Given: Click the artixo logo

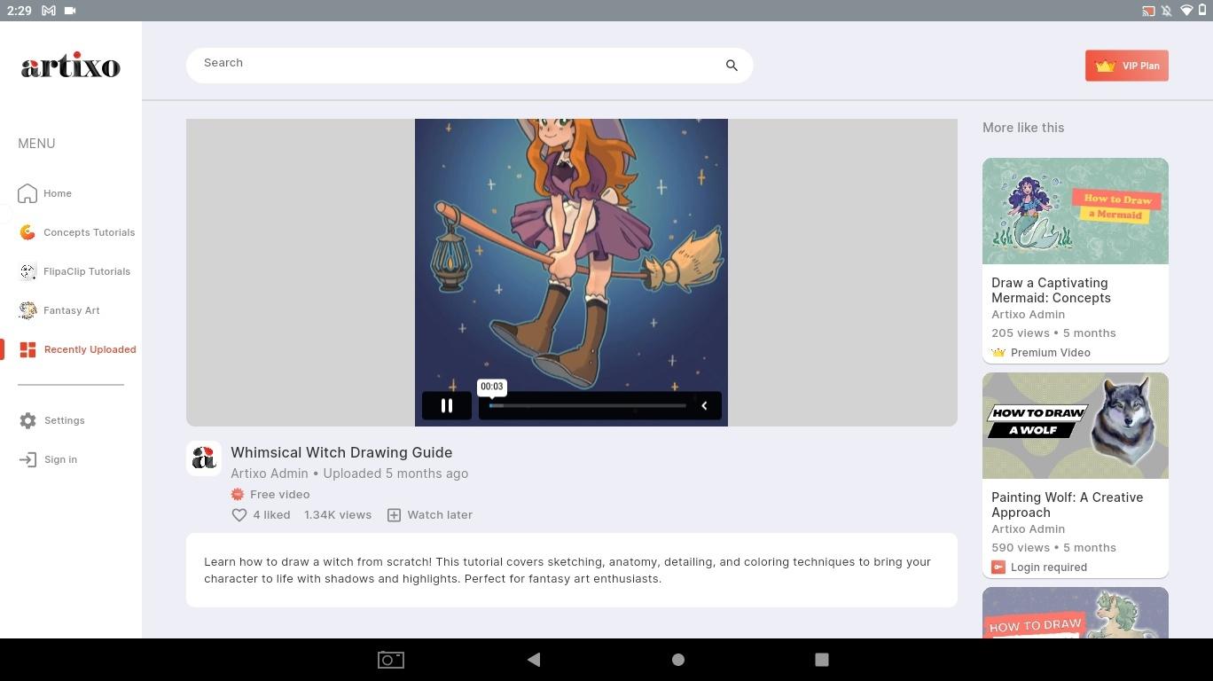Looking at the screenshot, I should pyautogui.click(x=71, y=67).
